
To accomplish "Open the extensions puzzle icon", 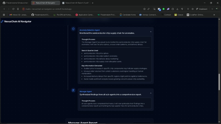I will click(173, 9).
